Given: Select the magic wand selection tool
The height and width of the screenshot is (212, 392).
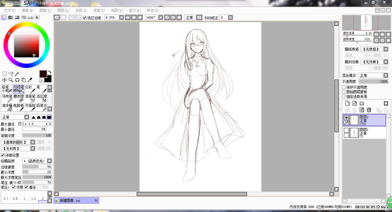Looking at the screenshot, I should coord(17,74).
